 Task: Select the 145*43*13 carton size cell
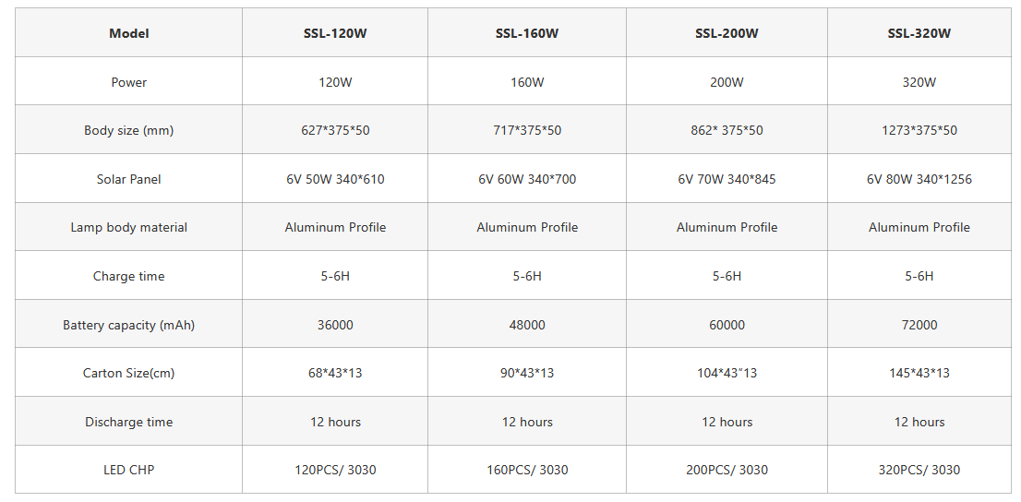click(x=919, y=373)
